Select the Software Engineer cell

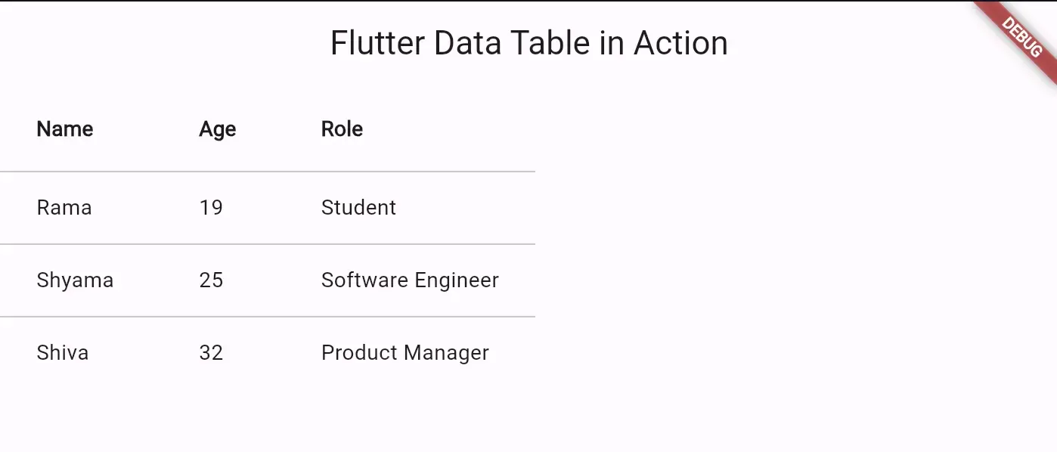click(410, 281)
